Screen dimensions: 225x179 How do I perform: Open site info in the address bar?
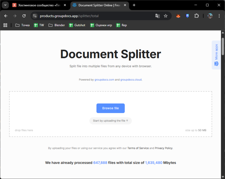[x=35, y=16]
